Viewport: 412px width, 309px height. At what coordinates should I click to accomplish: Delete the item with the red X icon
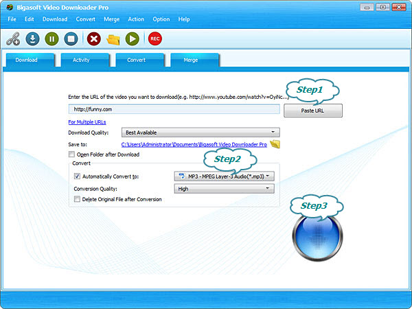pos(94,39)
